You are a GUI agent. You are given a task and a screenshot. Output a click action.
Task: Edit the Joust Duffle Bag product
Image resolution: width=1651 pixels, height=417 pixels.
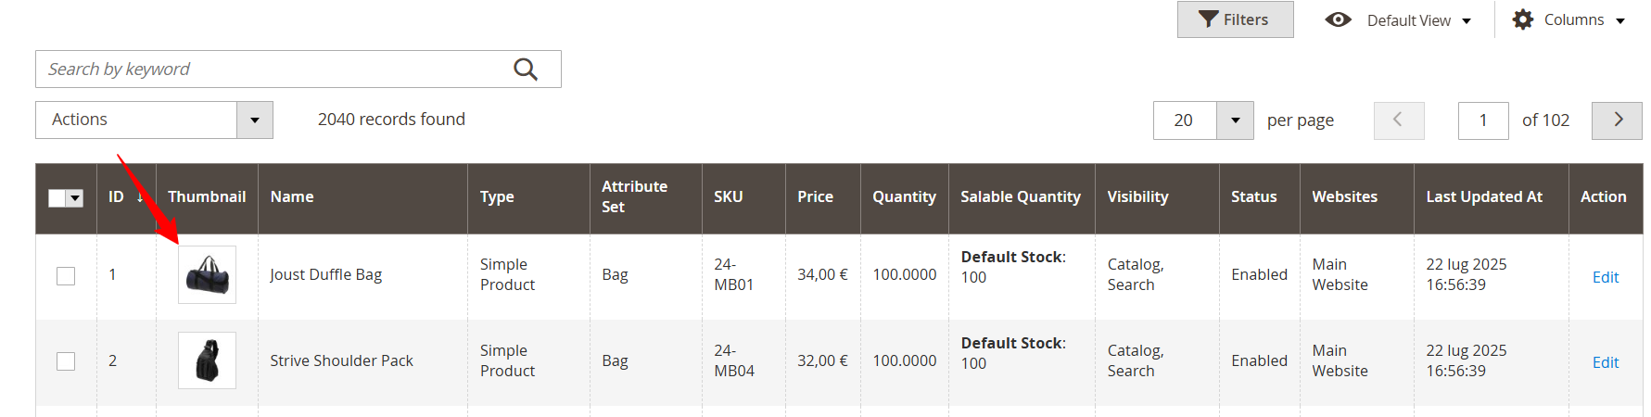pos(1605,277)
